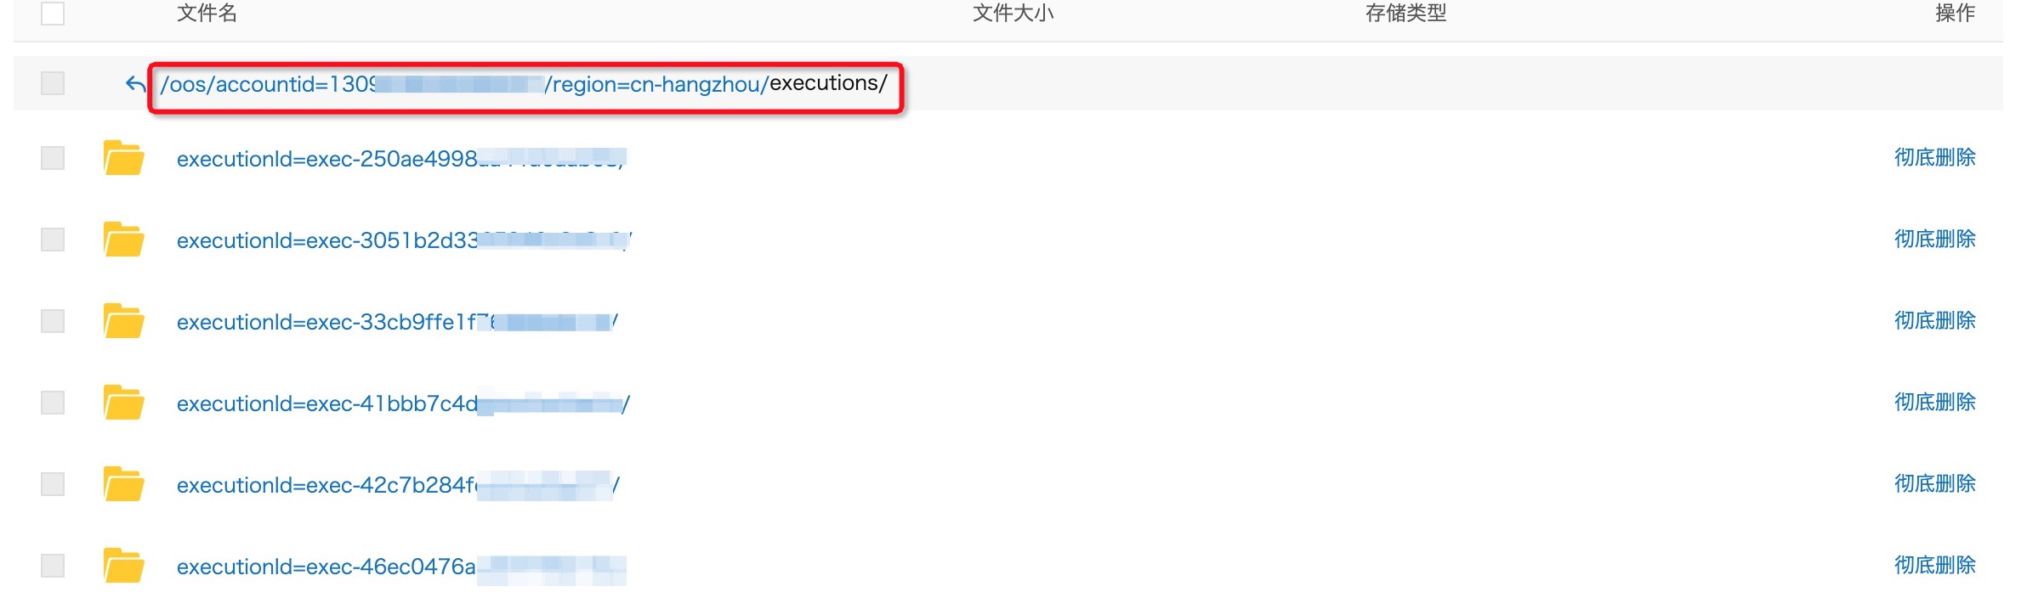Open the folder icon for exec-46ec0476a

123,566
